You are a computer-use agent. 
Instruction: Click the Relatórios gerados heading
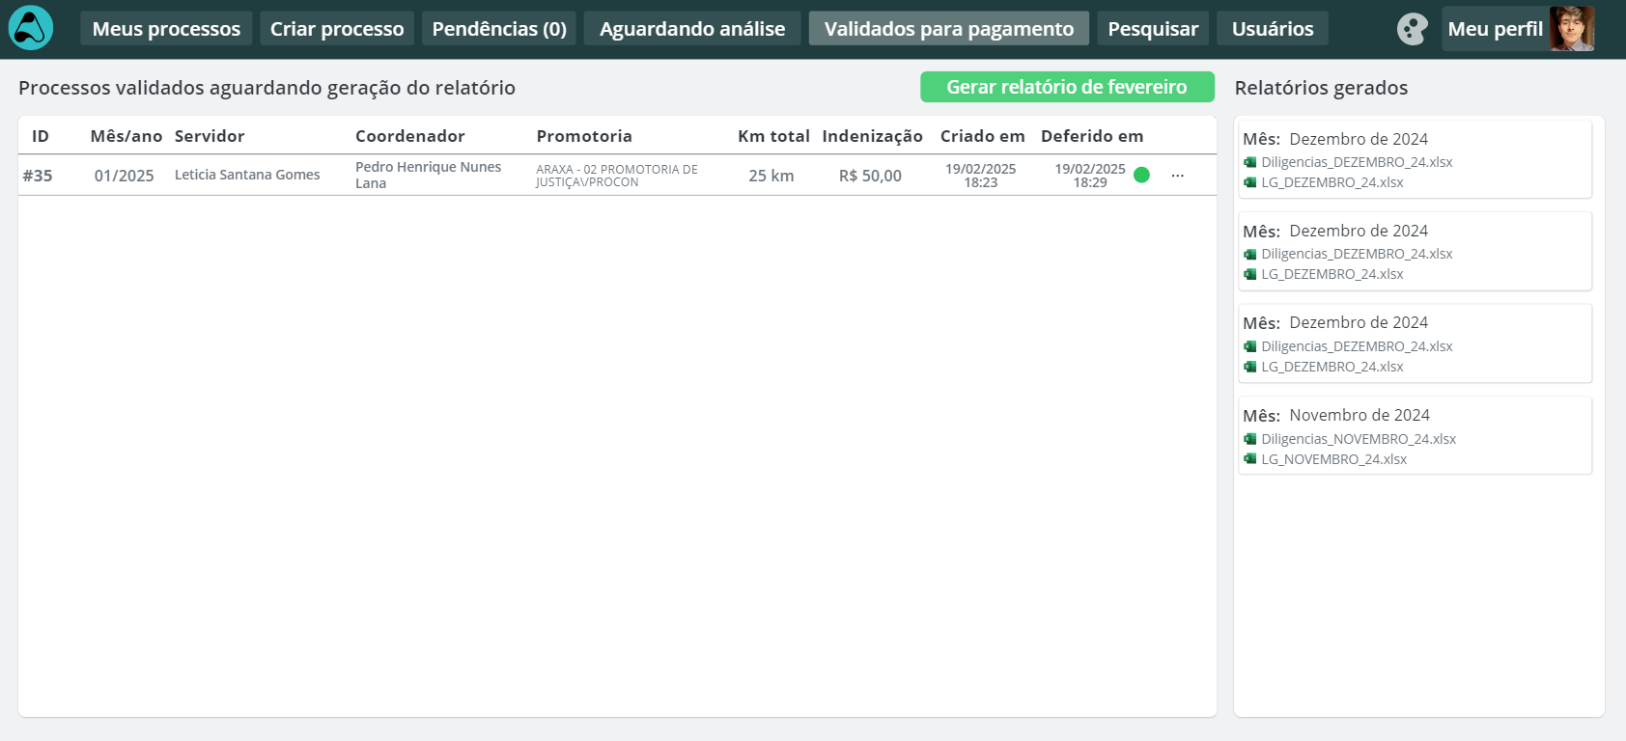point(1321,88)
